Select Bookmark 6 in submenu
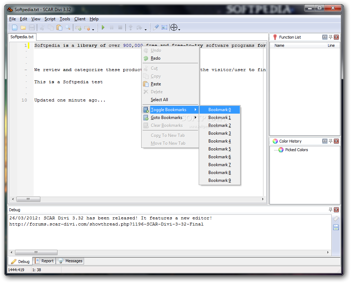This screenshot has height=283, width=351. [x=219, y=157]
